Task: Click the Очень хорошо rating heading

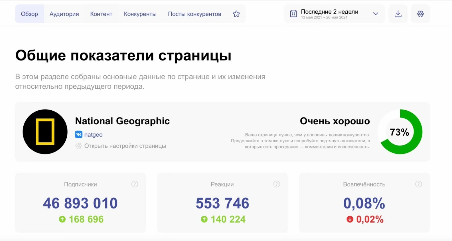Action: click(335, 121)
